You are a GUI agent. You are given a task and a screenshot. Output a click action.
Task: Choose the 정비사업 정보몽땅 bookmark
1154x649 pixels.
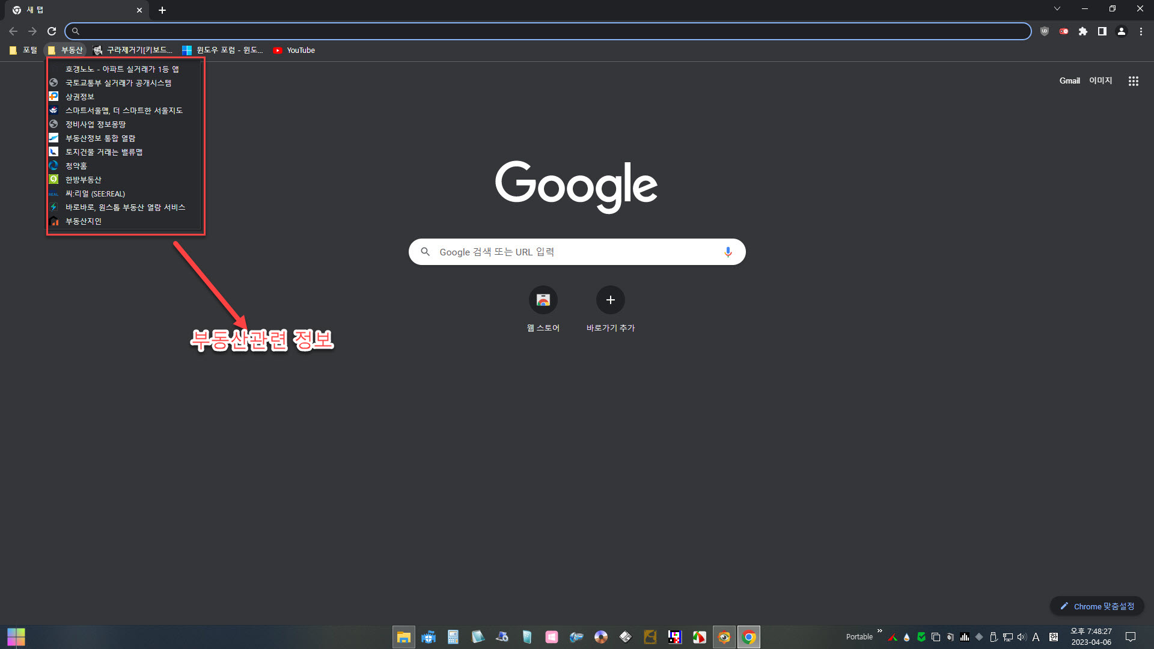tap(124, 124)
